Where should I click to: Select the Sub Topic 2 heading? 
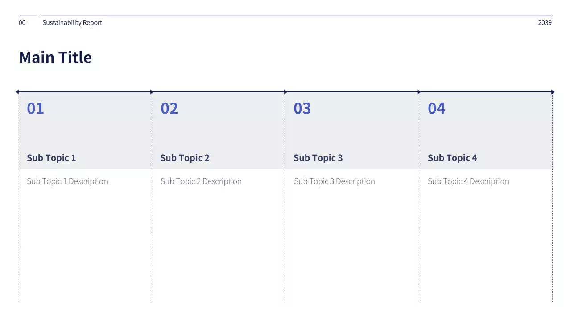pos(185,158)
